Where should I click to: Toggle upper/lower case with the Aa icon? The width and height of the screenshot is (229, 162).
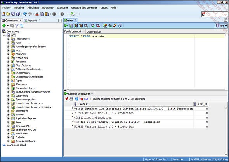(x=110, y=26)
